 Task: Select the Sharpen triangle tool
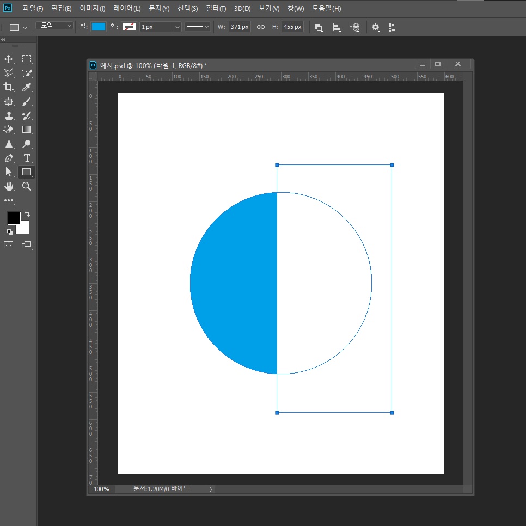[9, 144]
